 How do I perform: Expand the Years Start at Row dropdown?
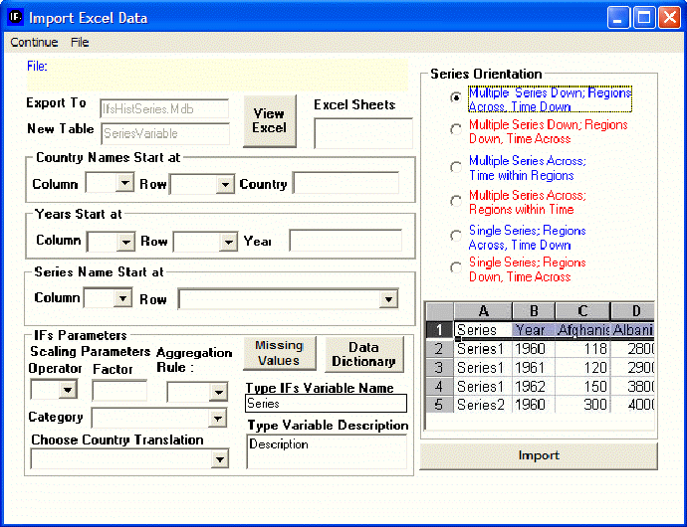point(228,242)
